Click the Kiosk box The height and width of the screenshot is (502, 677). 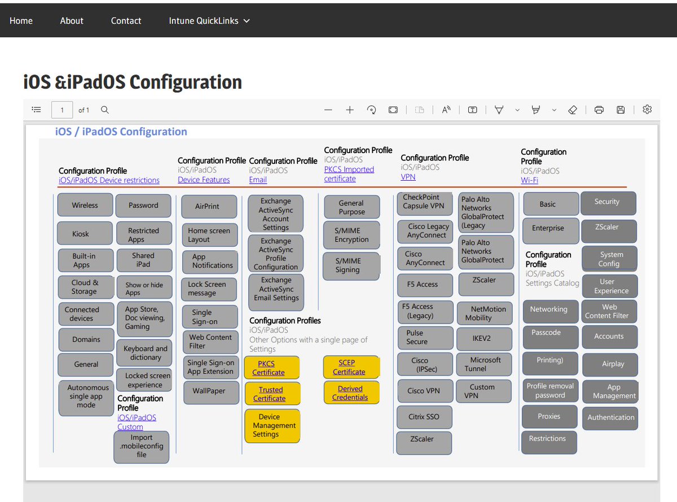(x=85, y=233)
